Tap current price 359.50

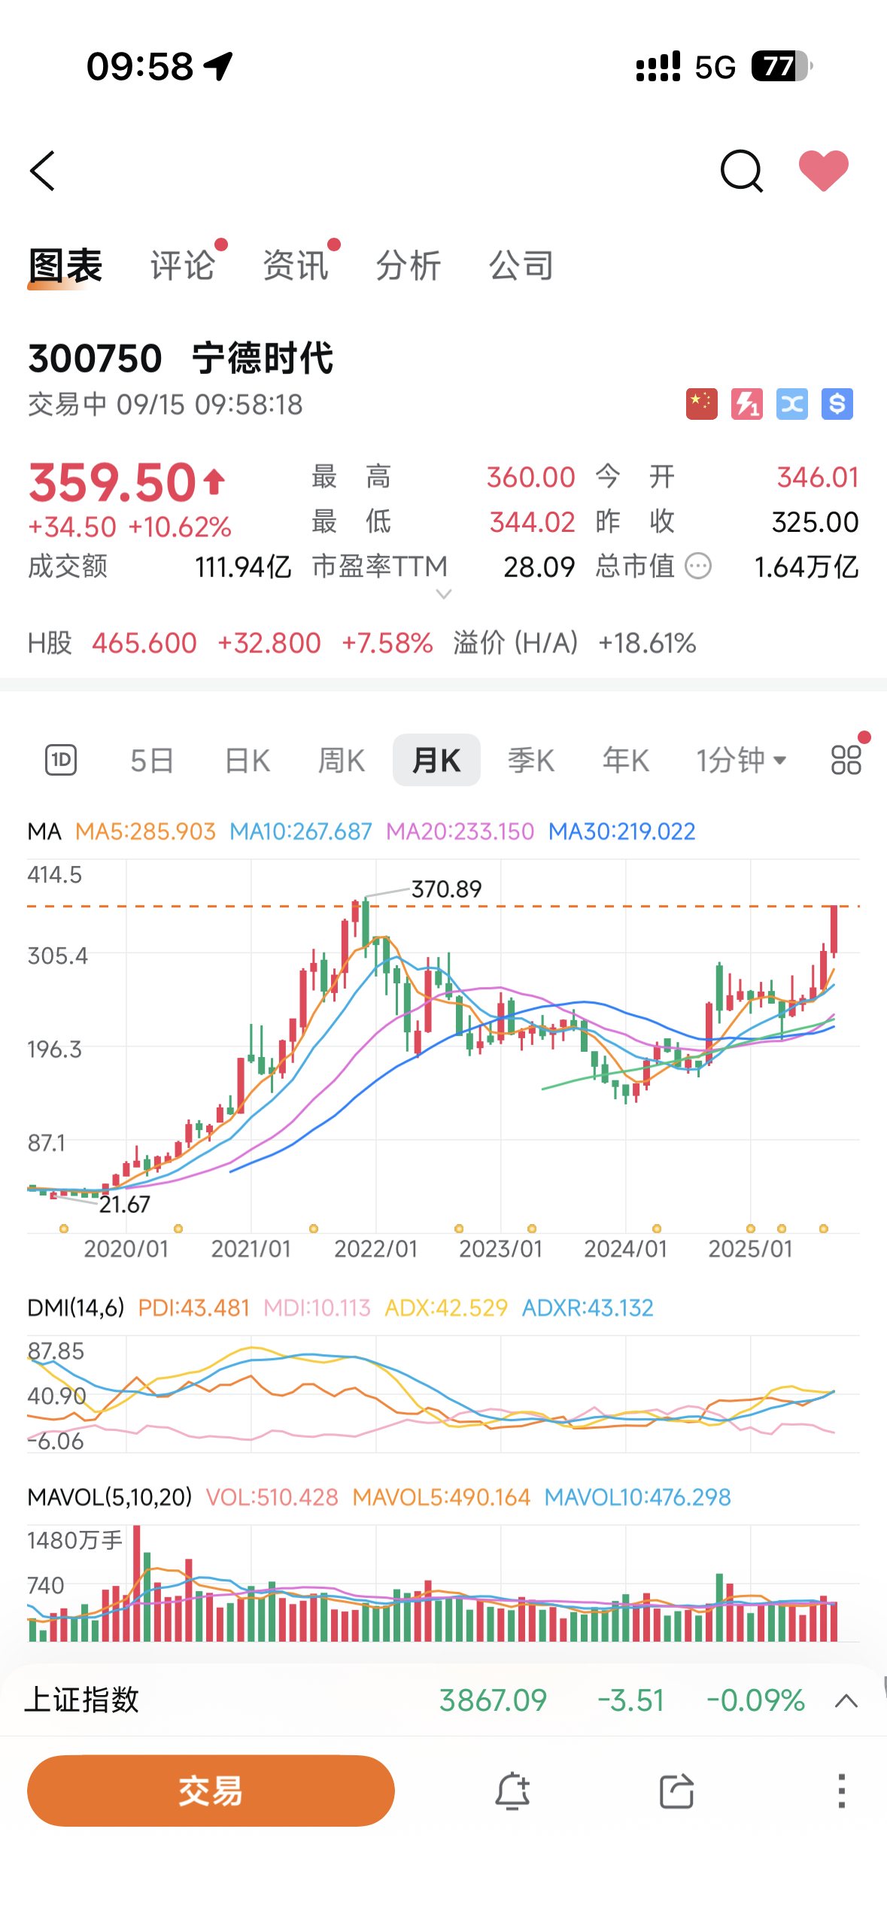point(113,482)
